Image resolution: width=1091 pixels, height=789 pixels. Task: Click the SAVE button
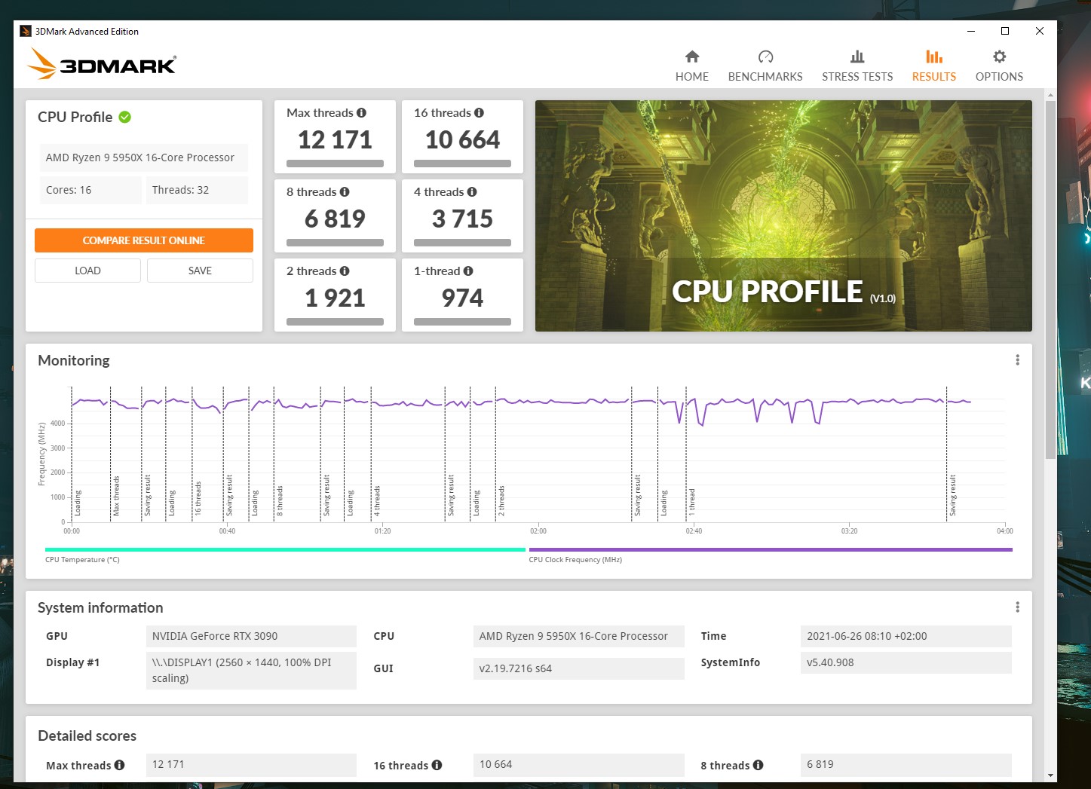[200, 271]
